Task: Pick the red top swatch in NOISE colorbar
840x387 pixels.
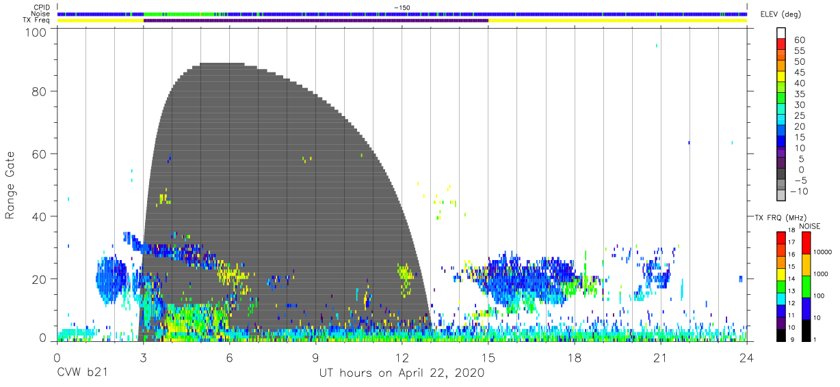Action: pos(806,242)
